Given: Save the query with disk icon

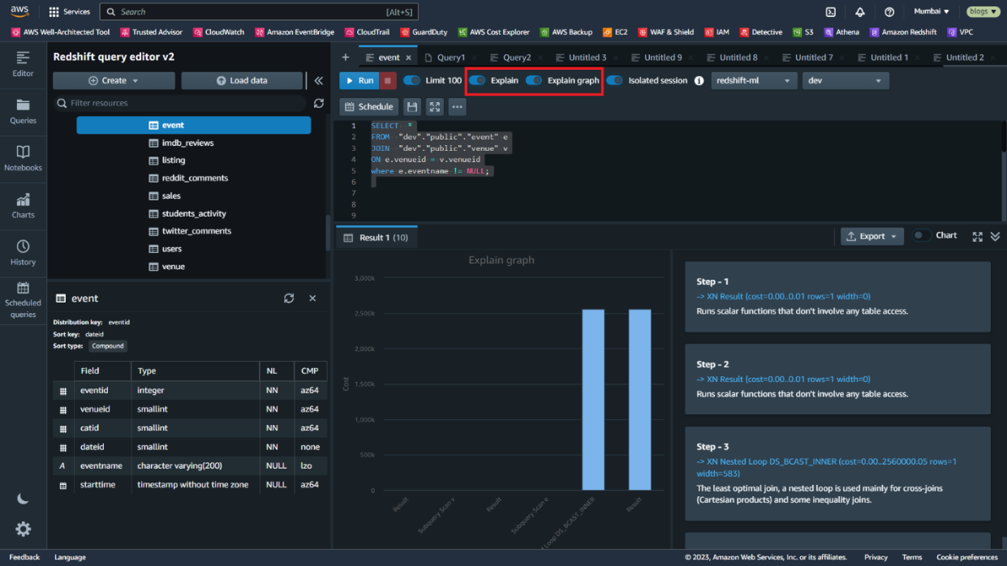Looking at the screenshot, I should point(412,106).
